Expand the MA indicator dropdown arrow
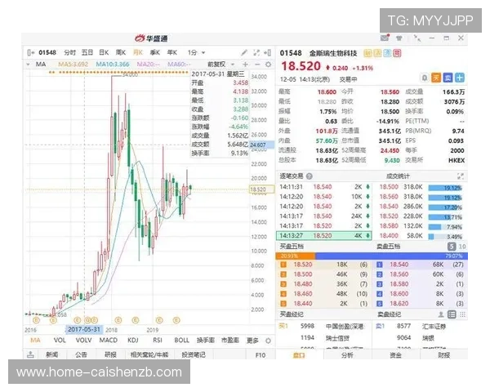The image size is (490, 392). click(x=28, y=65)
